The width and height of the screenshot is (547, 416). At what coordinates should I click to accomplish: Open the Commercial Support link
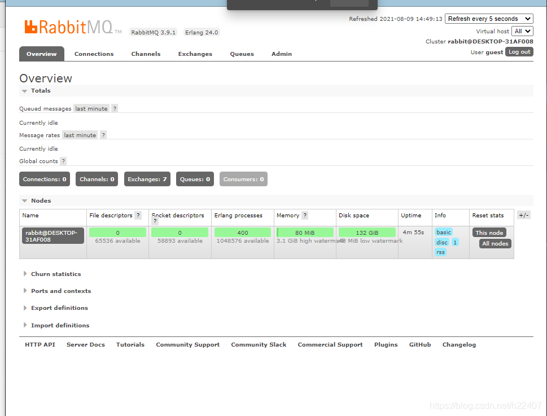click(x=330, y=344)
